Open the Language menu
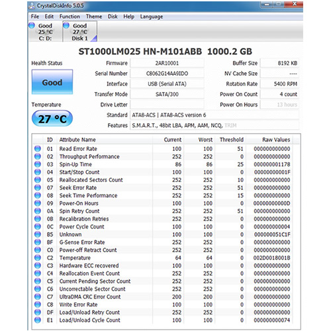 152,17
